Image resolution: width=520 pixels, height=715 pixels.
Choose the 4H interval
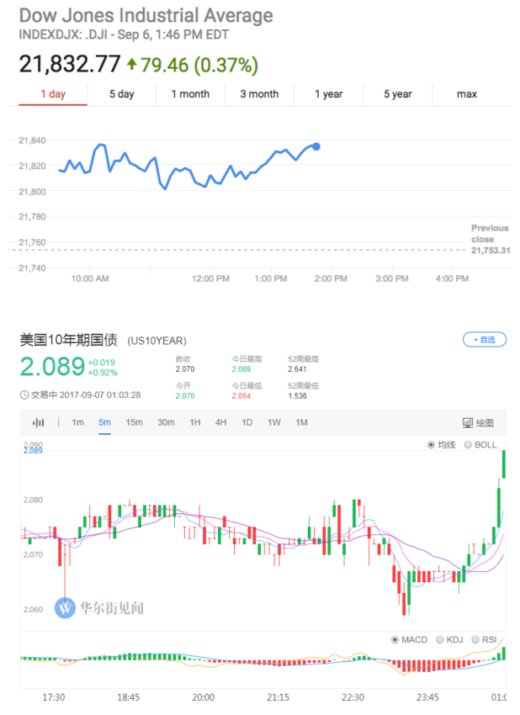pyautogui.click(x=221, y=423)
